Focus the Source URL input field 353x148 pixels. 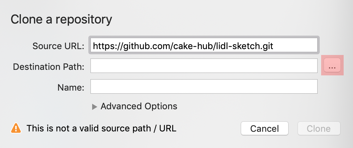[x=204, y=45]
